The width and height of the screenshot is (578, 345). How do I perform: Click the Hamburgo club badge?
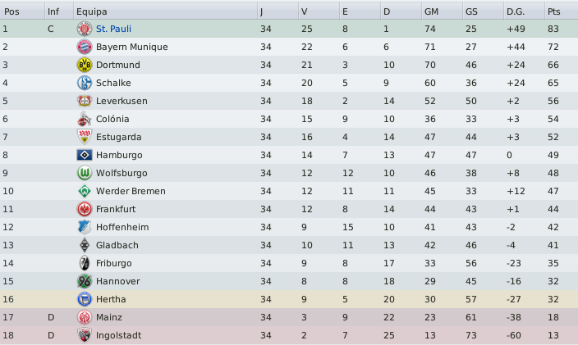pos(84,155)
